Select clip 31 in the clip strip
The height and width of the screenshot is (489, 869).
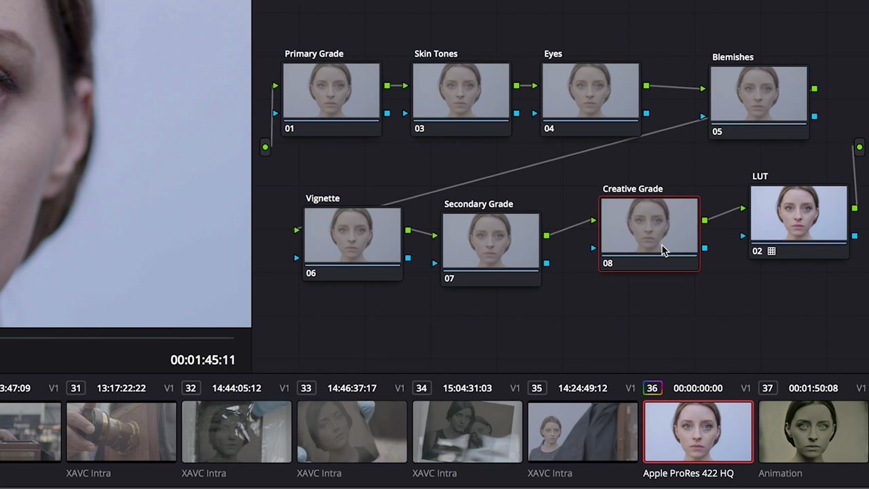(x=121, y=431)
